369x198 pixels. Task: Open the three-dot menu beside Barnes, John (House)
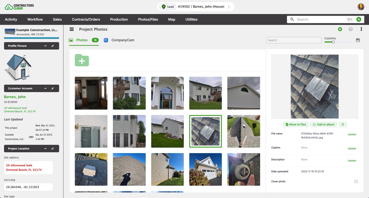229,7
